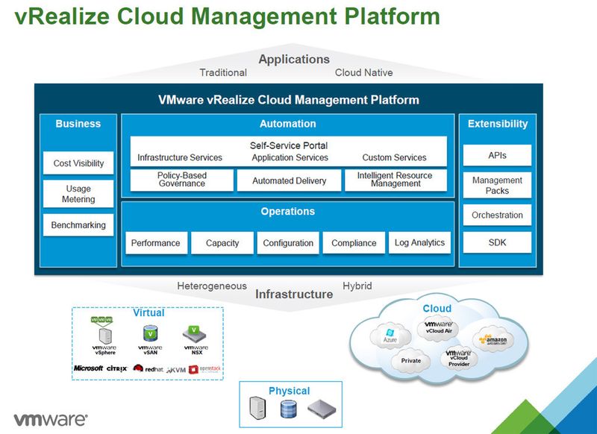The height and width of the screenshot is (434, 597).
Task: Click the Orchestration box
Action: pos(497,215)
